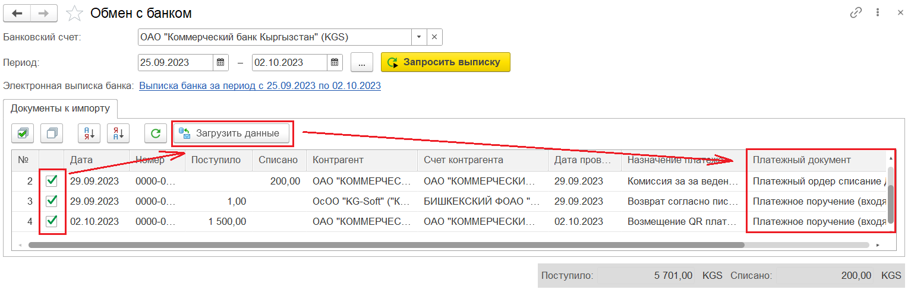Click the back navigation arrow
Viewport: 911px width, 299px height.
[17, 12]
